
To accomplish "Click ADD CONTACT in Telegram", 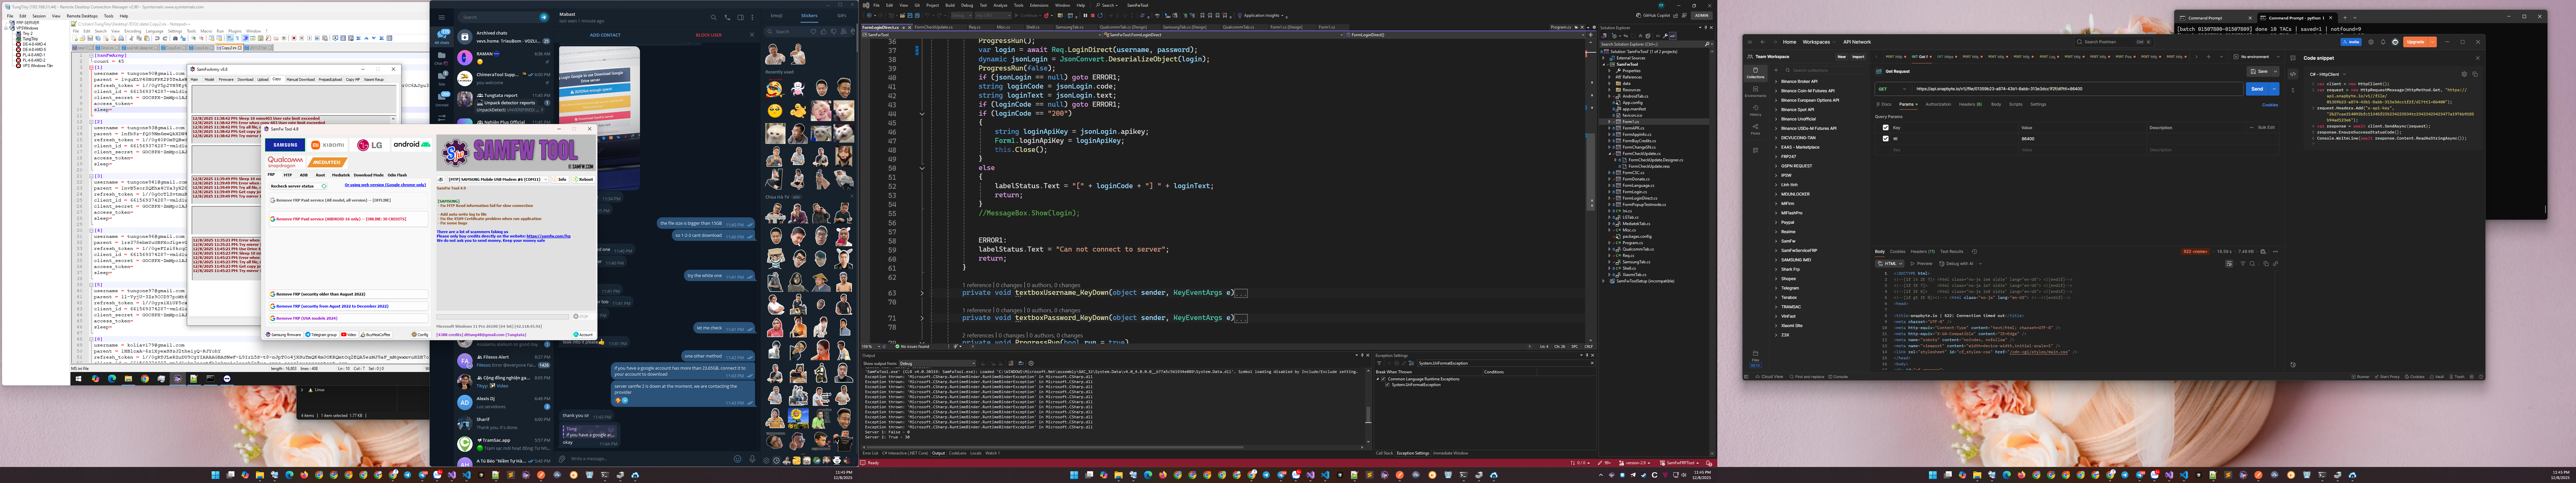I will 605,35.
